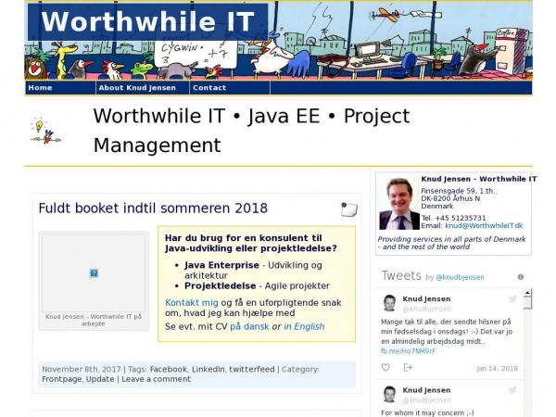Open CV 'på dansk' link
The height and width of the screenshot is (417, 556).
point(249,326)
